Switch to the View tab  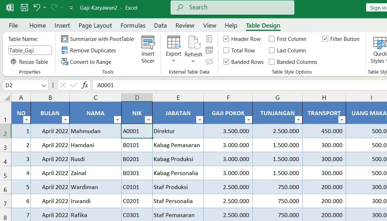tap(210, 26)
